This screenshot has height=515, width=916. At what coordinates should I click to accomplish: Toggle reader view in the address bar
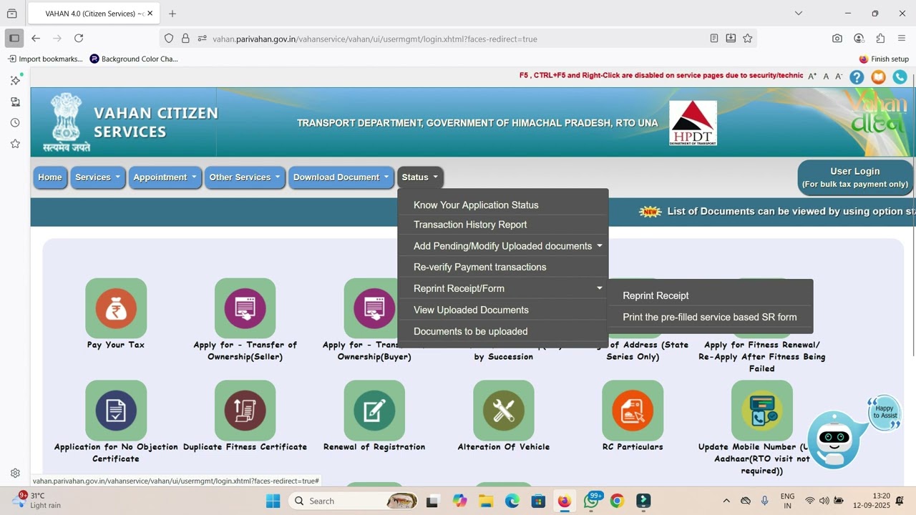coord(714,39)
